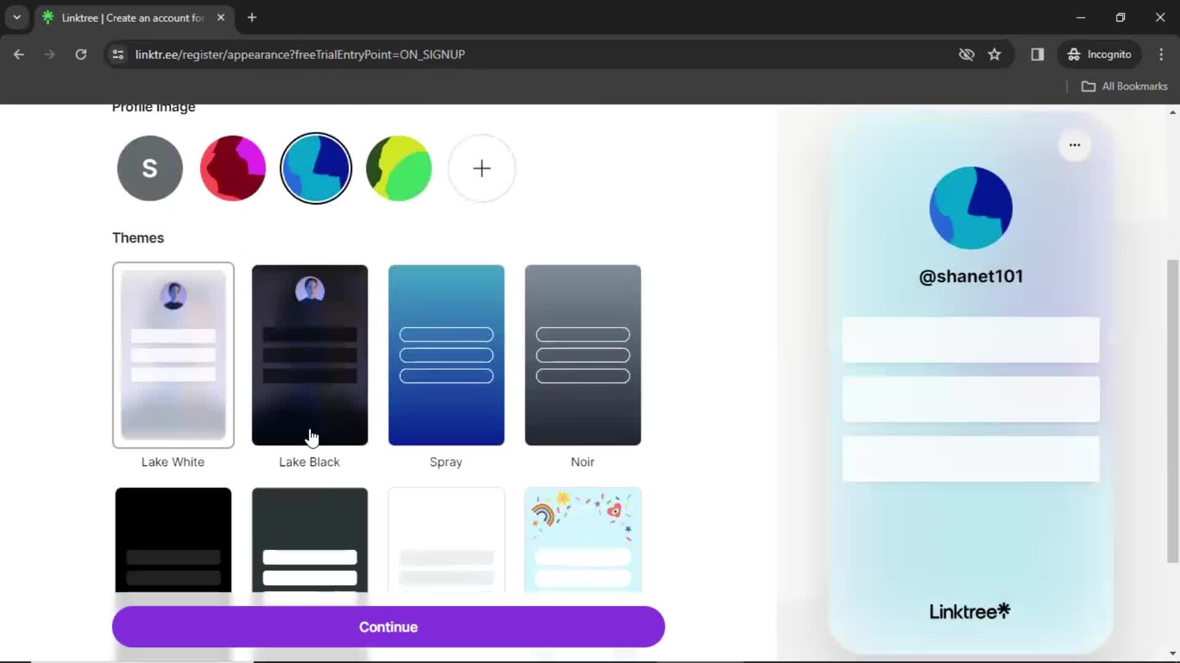Click the preview profile picture on phone mockup
1180x663 pixels.
coord(971,208)
